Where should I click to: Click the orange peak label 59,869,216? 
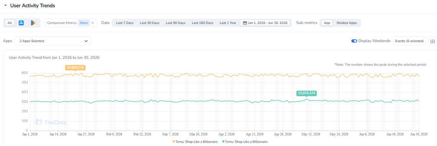75,67
